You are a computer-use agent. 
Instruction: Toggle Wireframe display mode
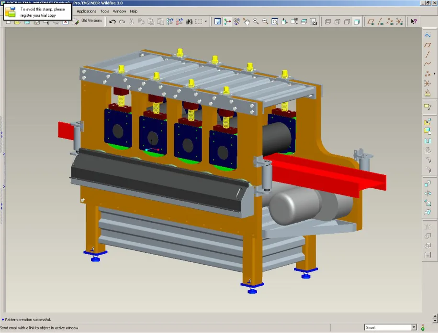(x=327, y=21)
